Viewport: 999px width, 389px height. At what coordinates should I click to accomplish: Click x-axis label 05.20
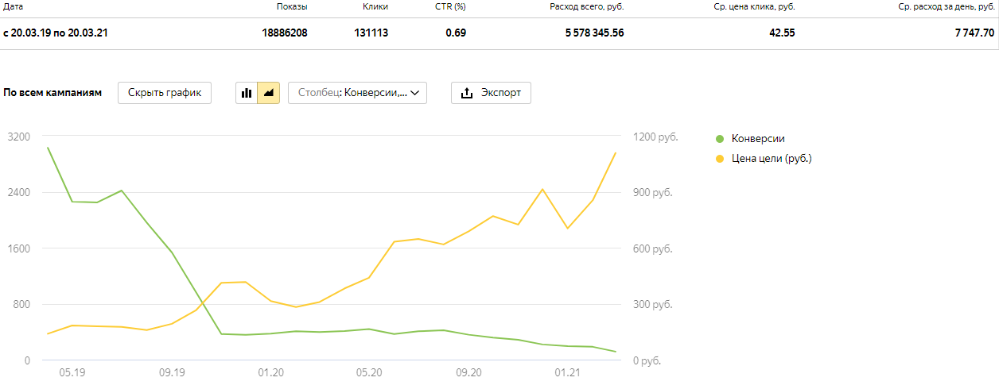coord(369,372)
